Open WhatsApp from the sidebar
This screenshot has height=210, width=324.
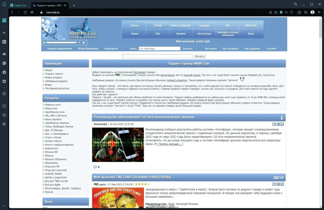(4, 63)
